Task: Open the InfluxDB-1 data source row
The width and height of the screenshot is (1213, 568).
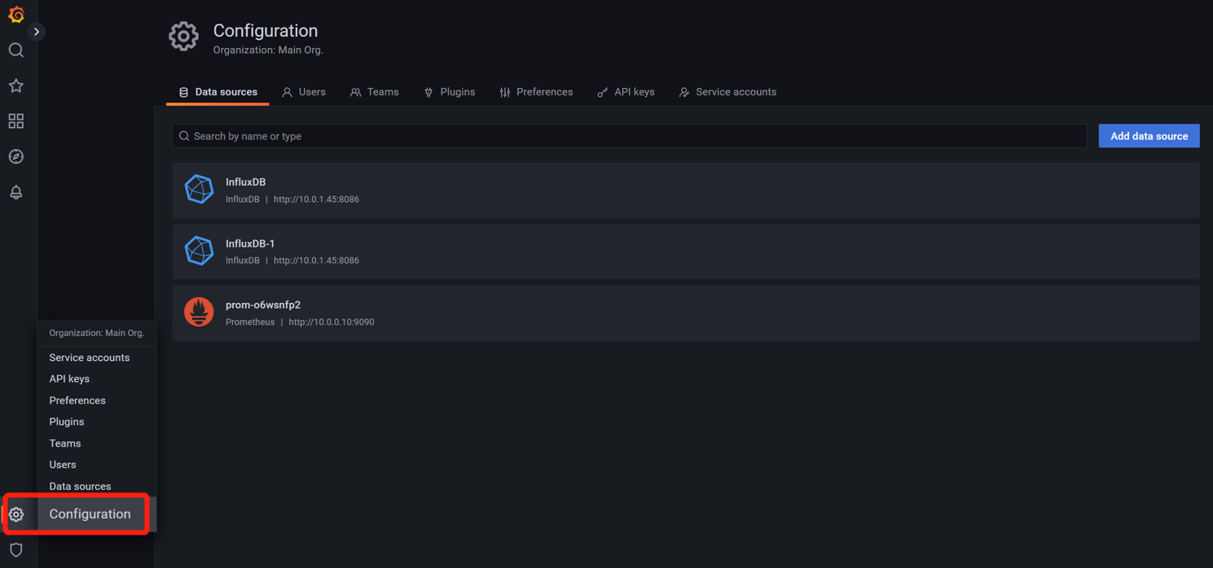Action: click(686, 252)
